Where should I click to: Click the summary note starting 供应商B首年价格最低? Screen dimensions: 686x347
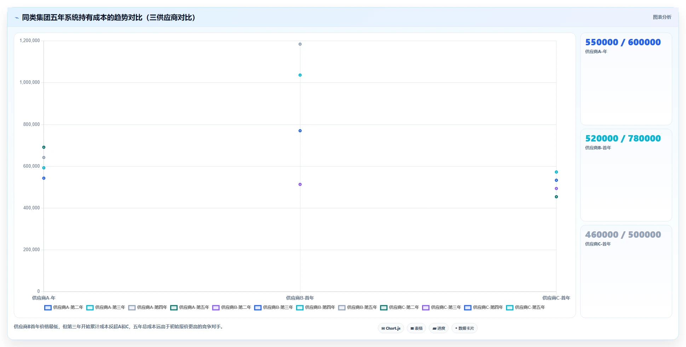click(119, 326)
